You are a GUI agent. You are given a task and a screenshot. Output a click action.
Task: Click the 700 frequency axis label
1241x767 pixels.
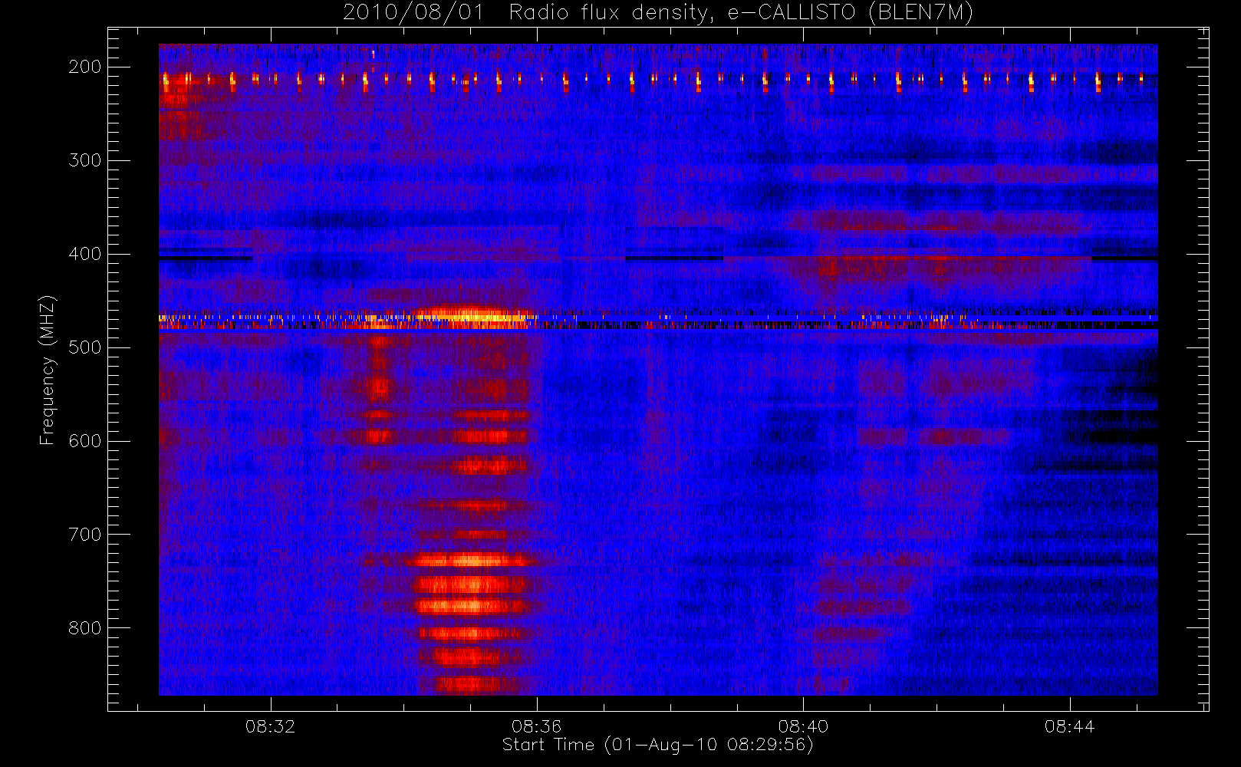[84, 535]
